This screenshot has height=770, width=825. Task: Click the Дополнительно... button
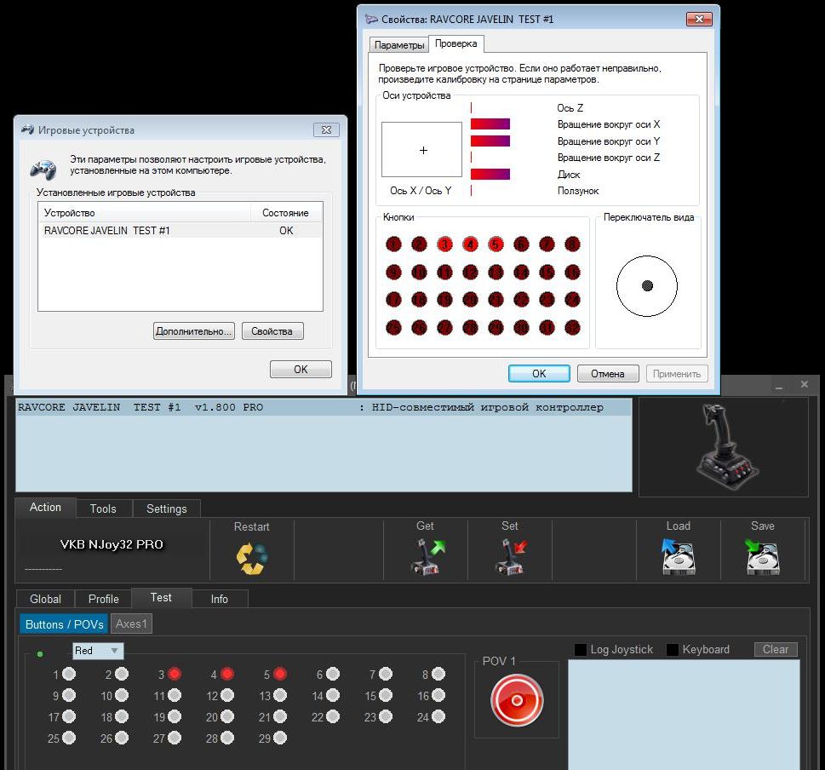[x=193, y=331]
